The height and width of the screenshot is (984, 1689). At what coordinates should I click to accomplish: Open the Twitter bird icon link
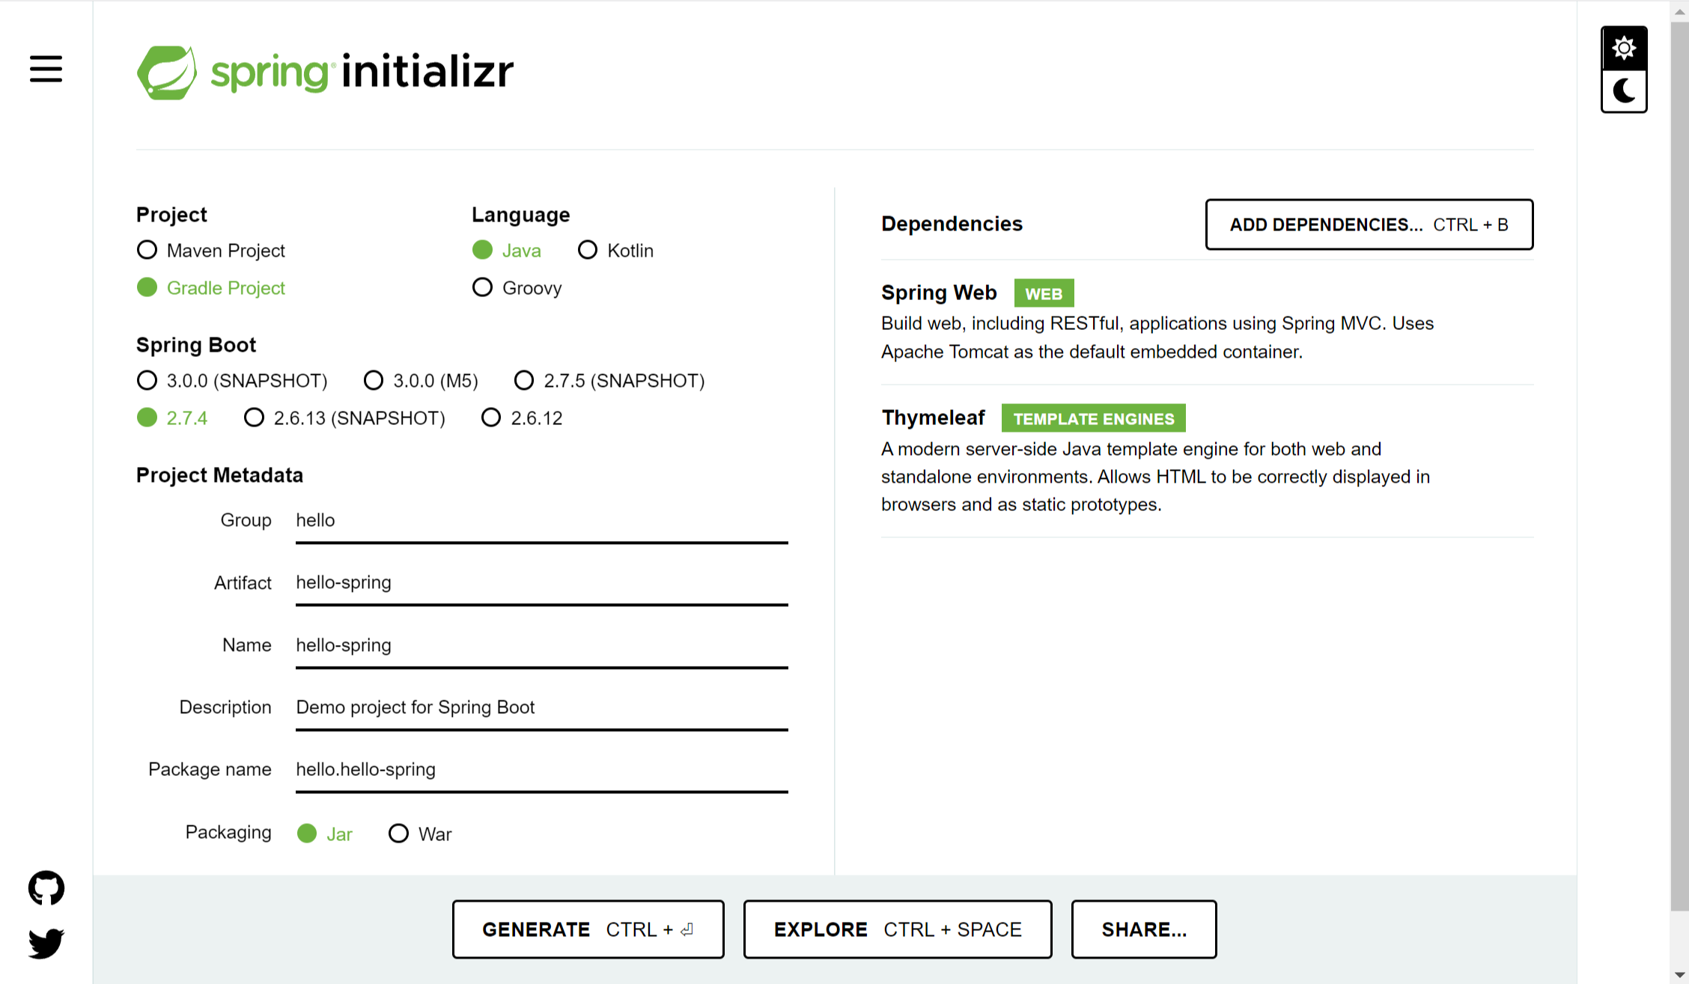coord(46,943)
